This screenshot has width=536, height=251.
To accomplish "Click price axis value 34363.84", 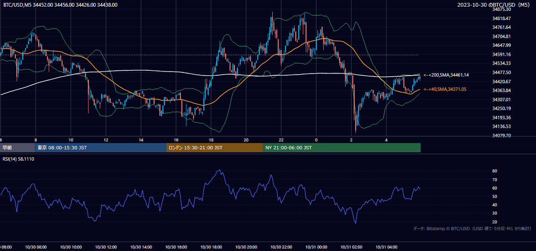I will 502,90.
